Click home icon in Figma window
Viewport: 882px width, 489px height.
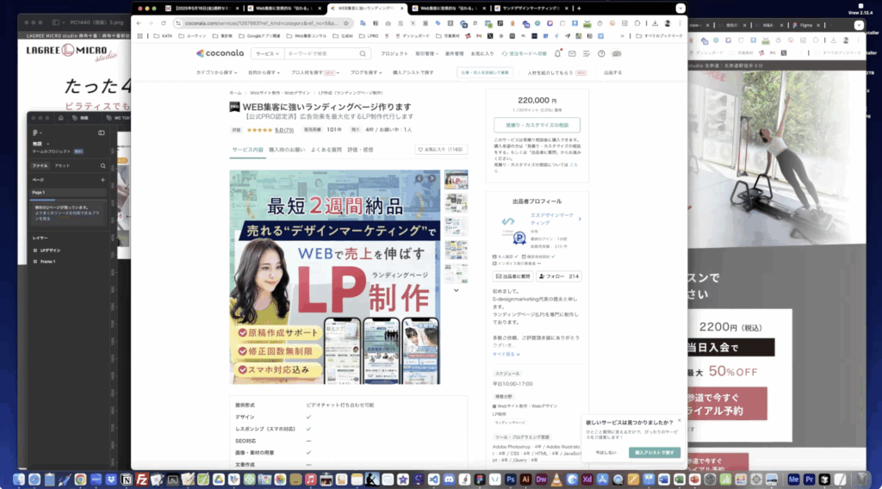click(x=61, y=118)
